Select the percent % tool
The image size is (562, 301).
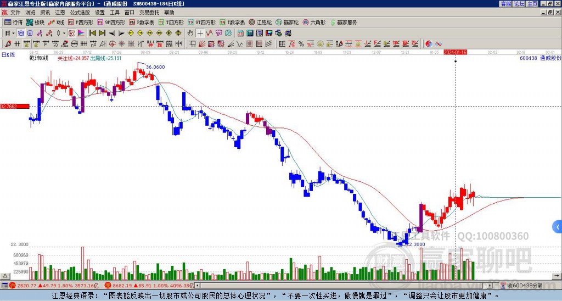pyautogui.click(x=301, y=44)
